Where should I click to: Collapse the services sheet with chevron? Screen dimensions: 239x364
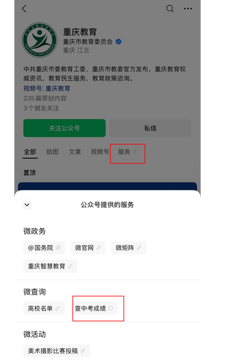(27, 205)
